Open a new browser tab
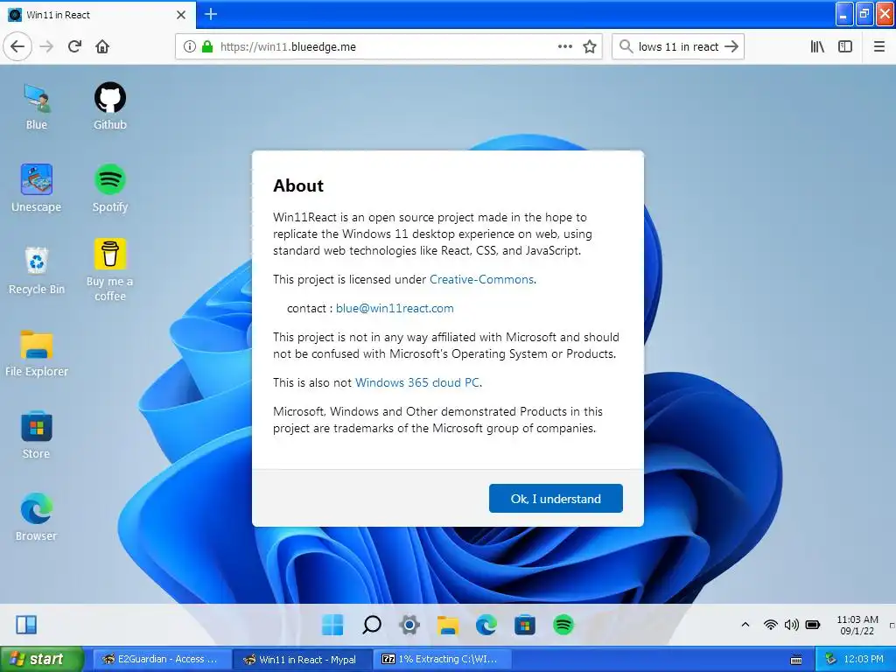896x672 pixels. click(x=210, y=14)
